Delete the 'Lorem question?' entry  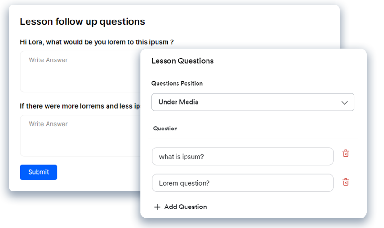tap(345, 182)
